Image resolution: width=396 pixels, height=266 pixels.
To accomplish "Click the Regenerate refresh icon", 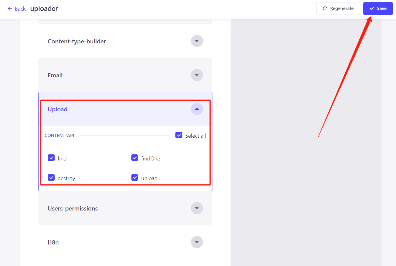I will 325,8.
